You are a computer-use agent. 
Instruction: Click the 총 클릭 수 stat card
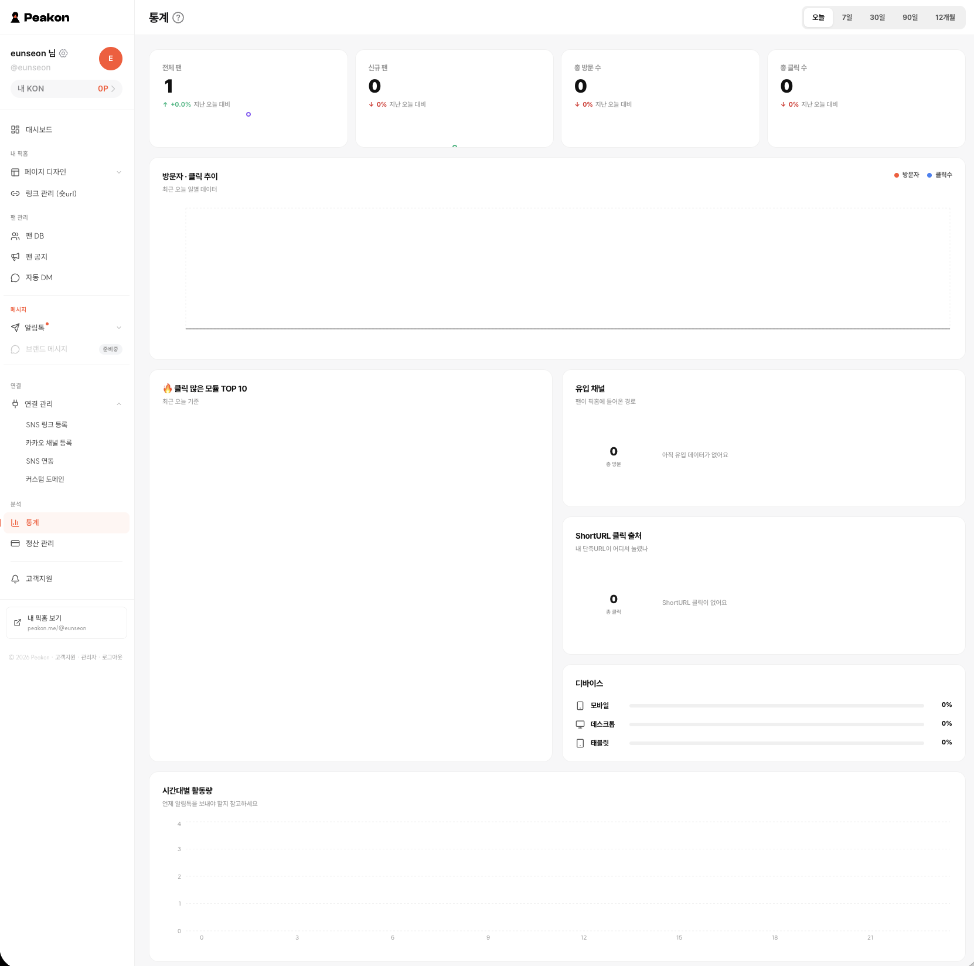point(866,98)
